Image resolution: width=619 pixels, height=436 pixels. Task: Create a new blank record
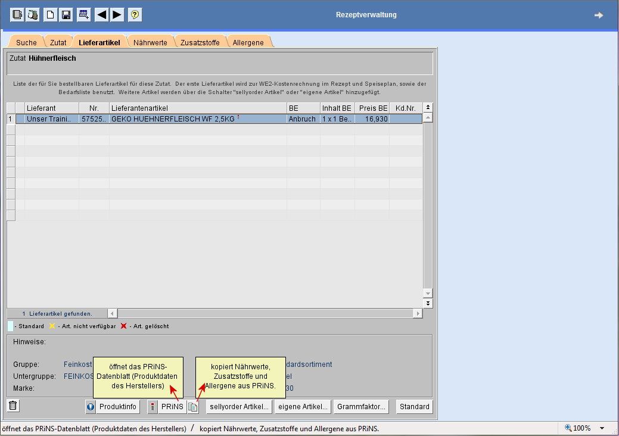click(x=50, y=15)
